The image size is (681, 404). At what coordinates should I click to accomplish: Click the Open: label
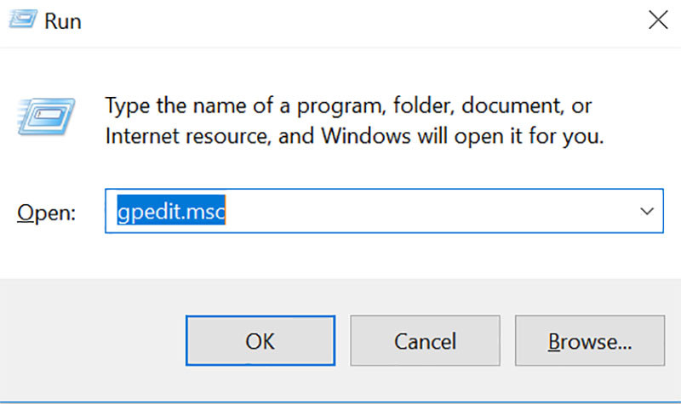[47, 213]
